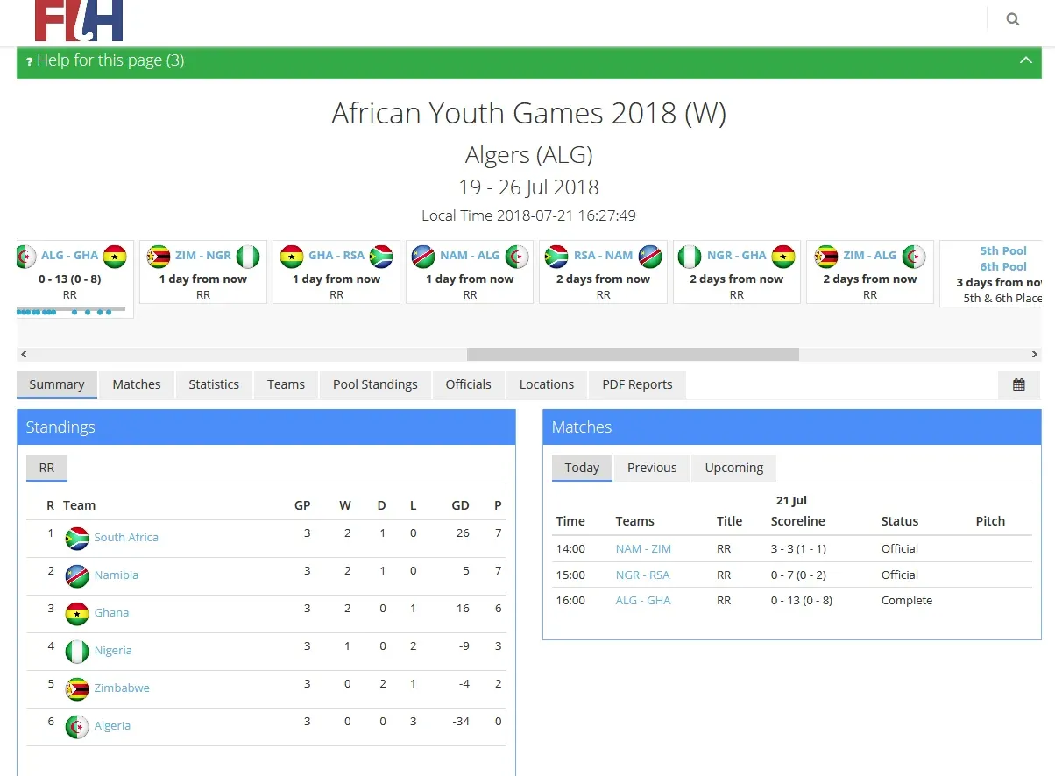Click the Namibia flag in standings
Viewport: 1055px width, 776px height.
click(x=77, y=575)
